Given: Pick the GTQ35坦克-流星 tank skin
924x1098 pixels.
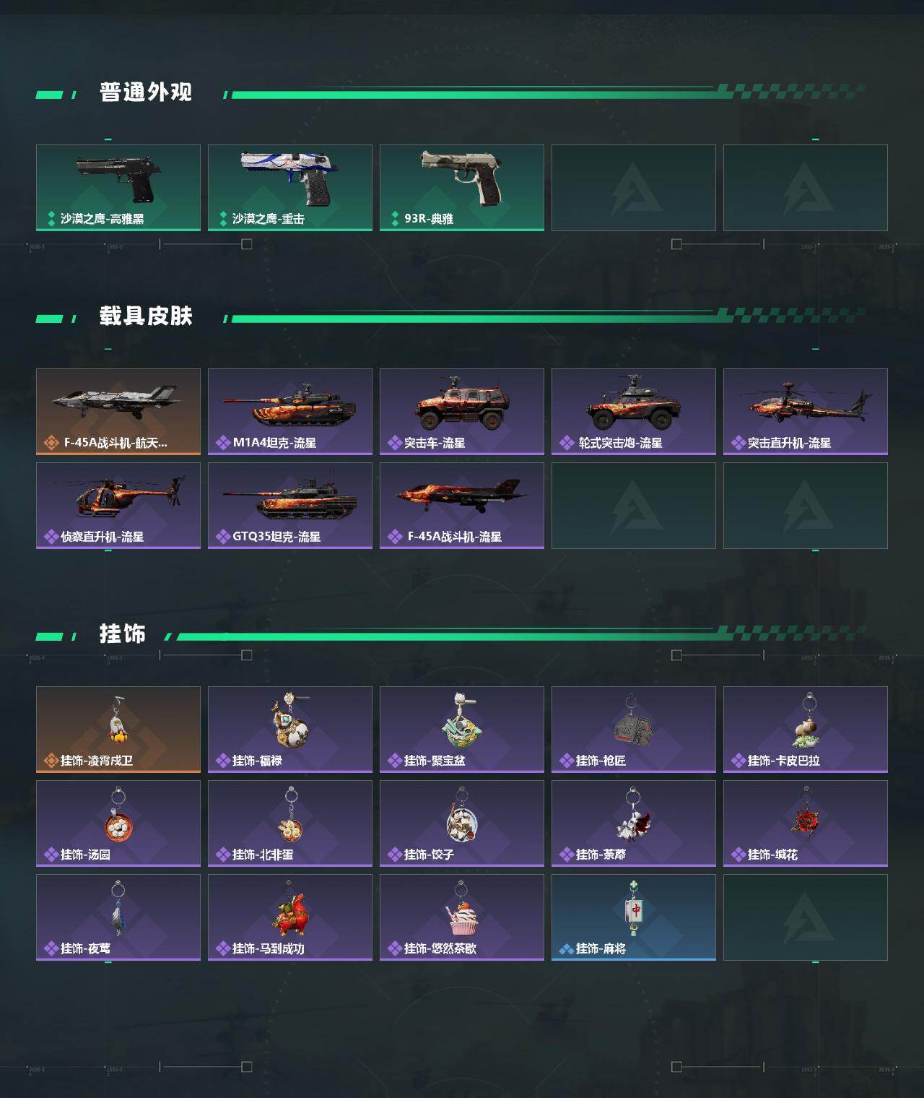Looking at the screenshot, I should point(290,506).
